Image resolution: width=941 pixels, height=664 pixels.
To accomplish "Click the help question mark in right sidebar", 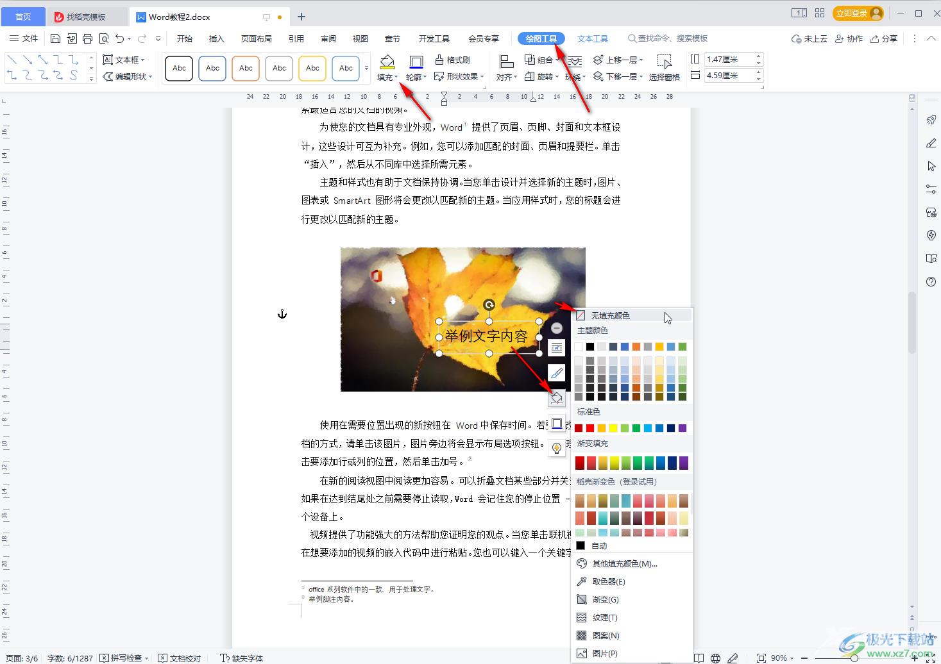I will click(x=931, y=281).
